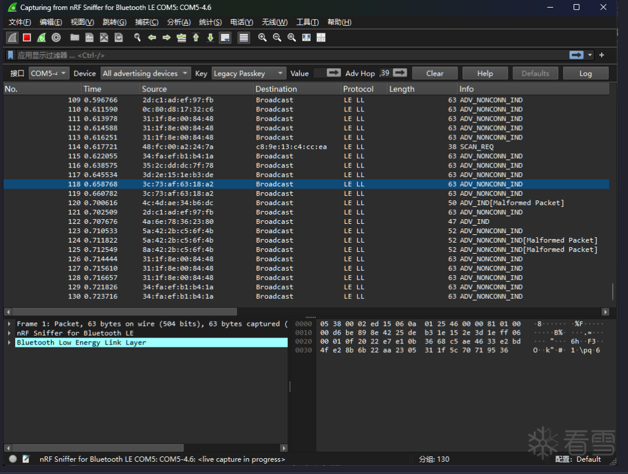The height and width of the screenshot is (474, 628).
Task: Sort by the Source column header
Action: tap(197, 89)
